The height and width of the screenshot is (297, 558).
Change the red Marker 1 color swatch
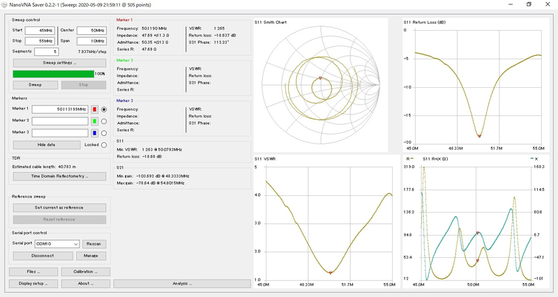point(94,109)
